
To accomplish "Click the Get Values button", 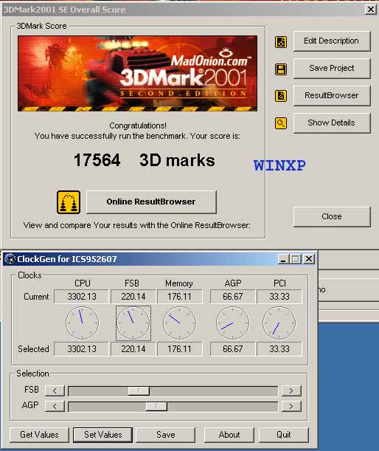I will (39, 435).
